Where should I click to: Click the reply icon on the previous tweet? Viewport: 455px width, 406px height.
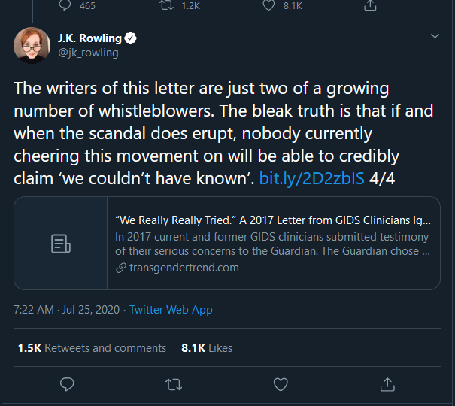click(65, 6)
